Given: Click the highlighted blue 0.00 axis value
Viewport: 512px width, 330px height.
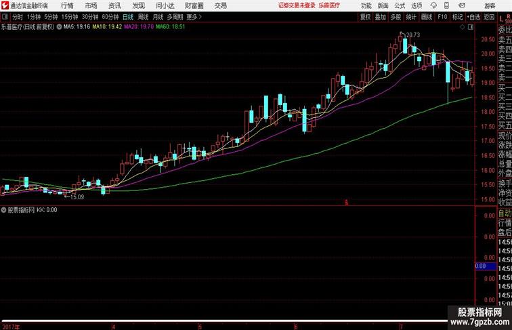Looking at the screenshot, I should (x=486, y=266).
